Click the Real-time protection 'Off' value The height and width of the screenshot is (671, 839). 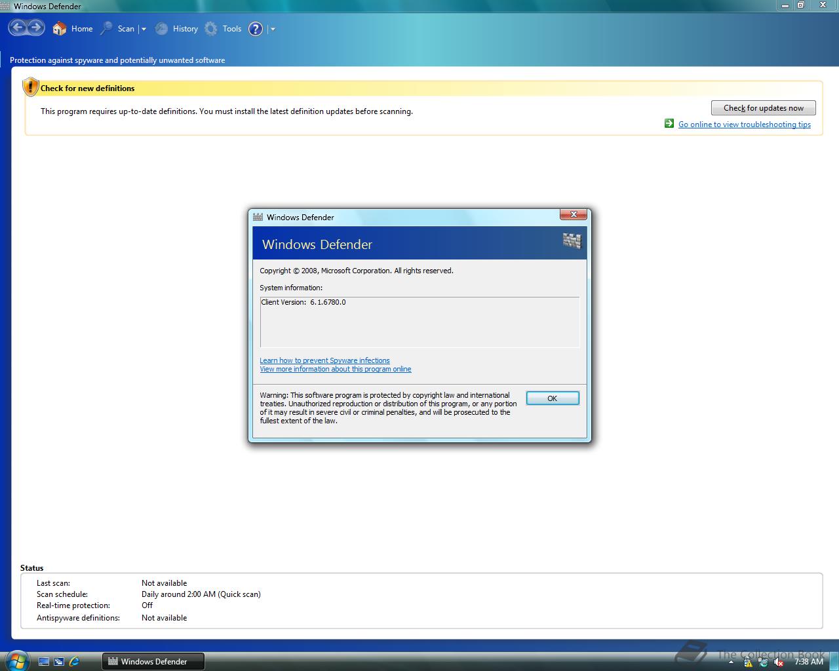coord(147,605)
